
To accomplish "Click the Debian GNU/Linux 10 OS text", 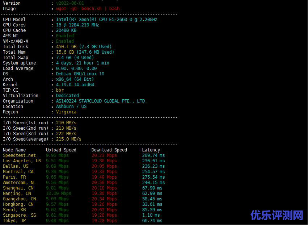I will click(80, 74).
